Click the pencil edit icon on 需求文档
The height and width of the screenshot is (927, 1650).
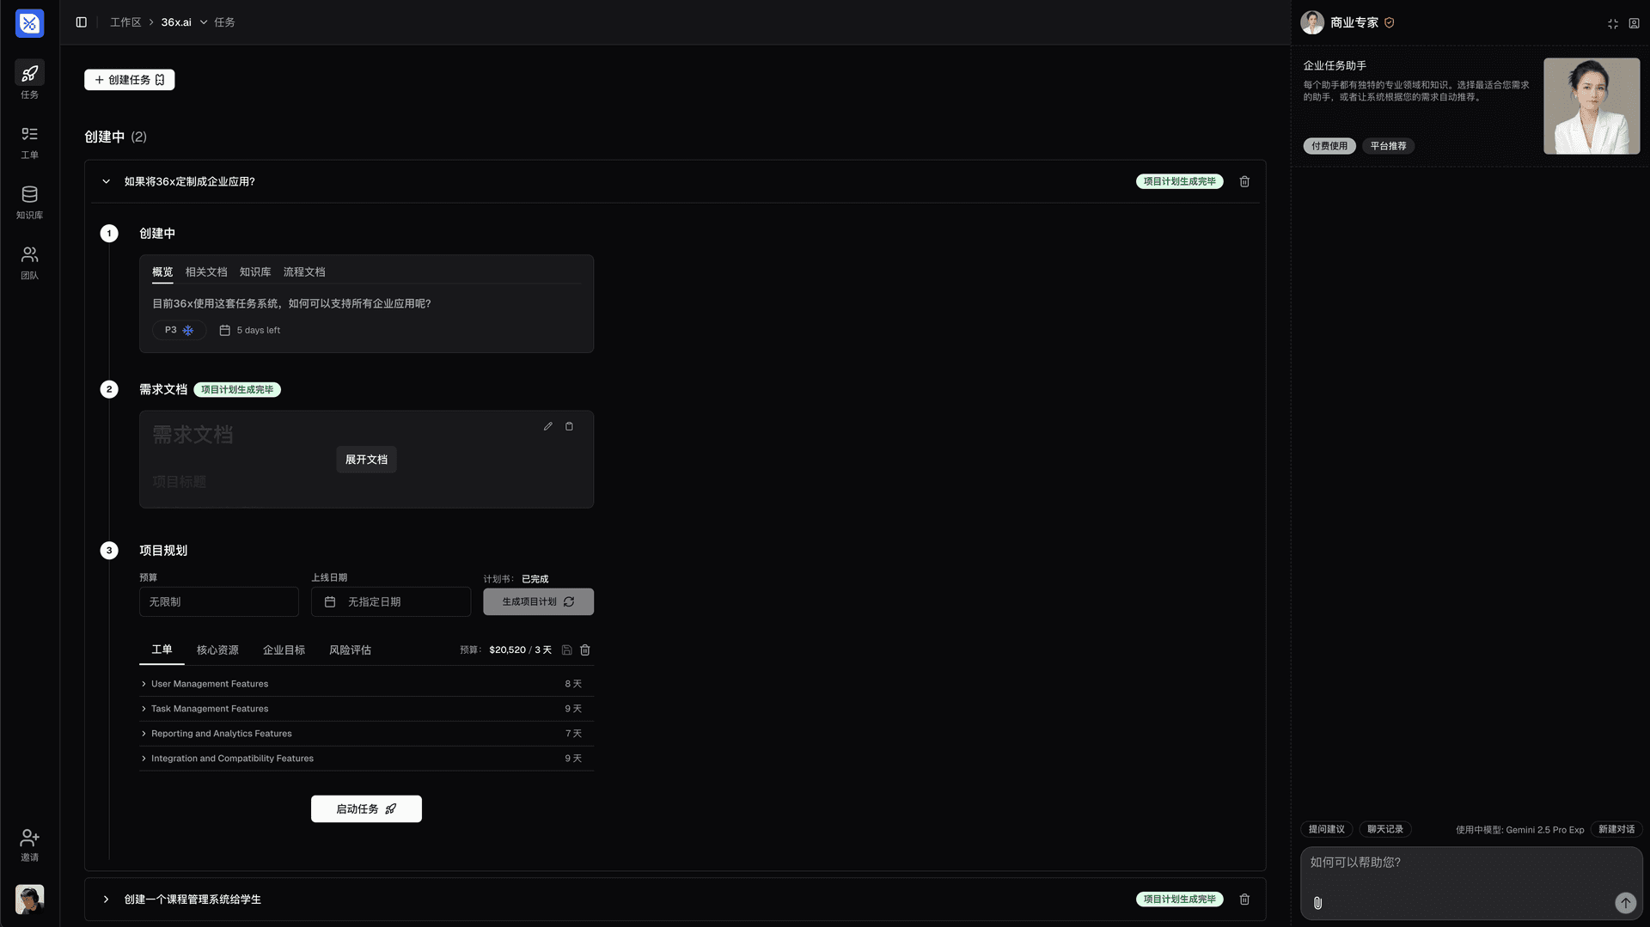coord(547,426)
